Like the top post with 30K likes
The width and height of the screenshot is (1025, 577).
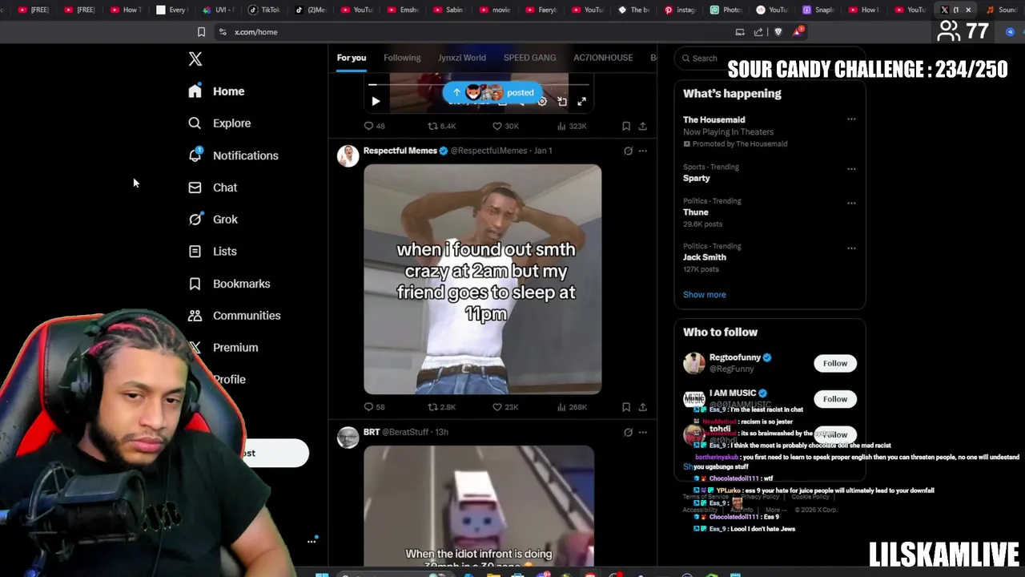tap(505, 126)
